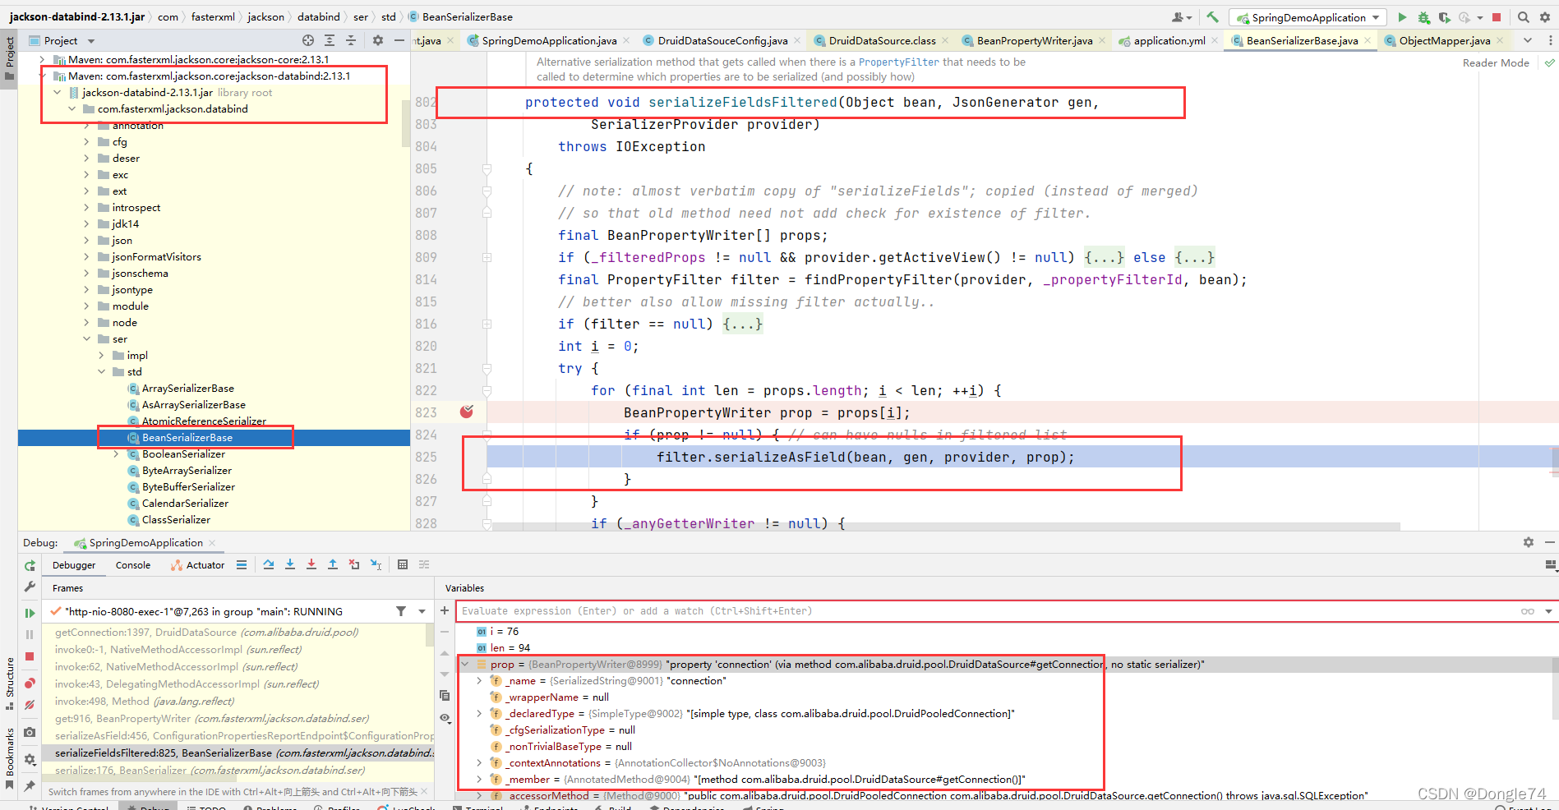Close the BeanSerializerBase.java tab
This screenshot has width=1559, height=810.
click(x=1368, y=40)
